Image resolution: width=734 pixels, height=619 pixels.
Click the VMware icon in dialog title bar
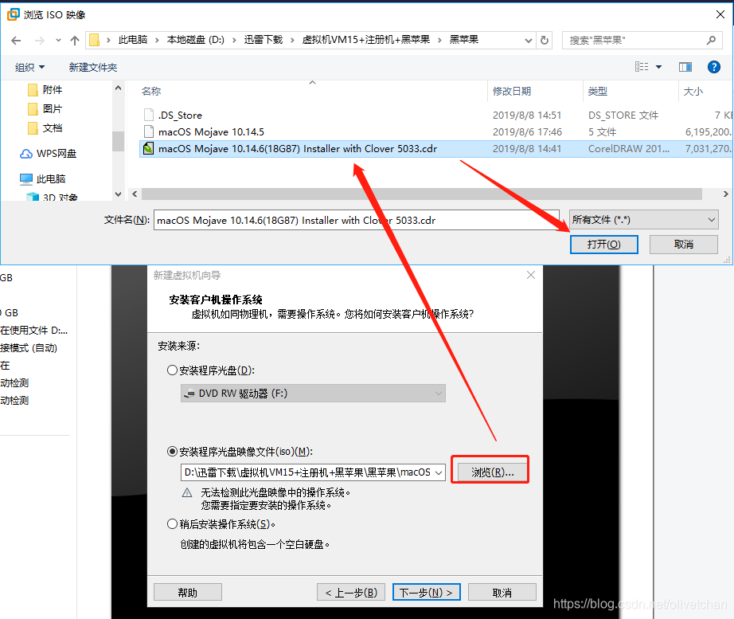(13, 14)
